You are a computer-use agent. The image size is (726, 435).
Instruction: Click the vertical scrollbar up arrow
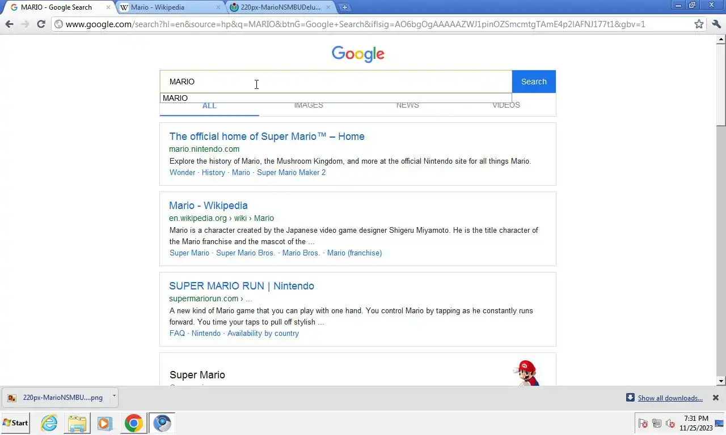tap(721, 39)
